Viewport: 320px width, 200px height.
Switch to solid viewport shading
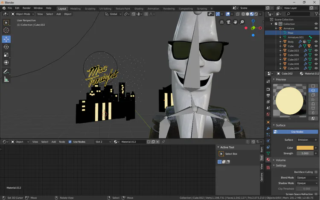[247, 14]
